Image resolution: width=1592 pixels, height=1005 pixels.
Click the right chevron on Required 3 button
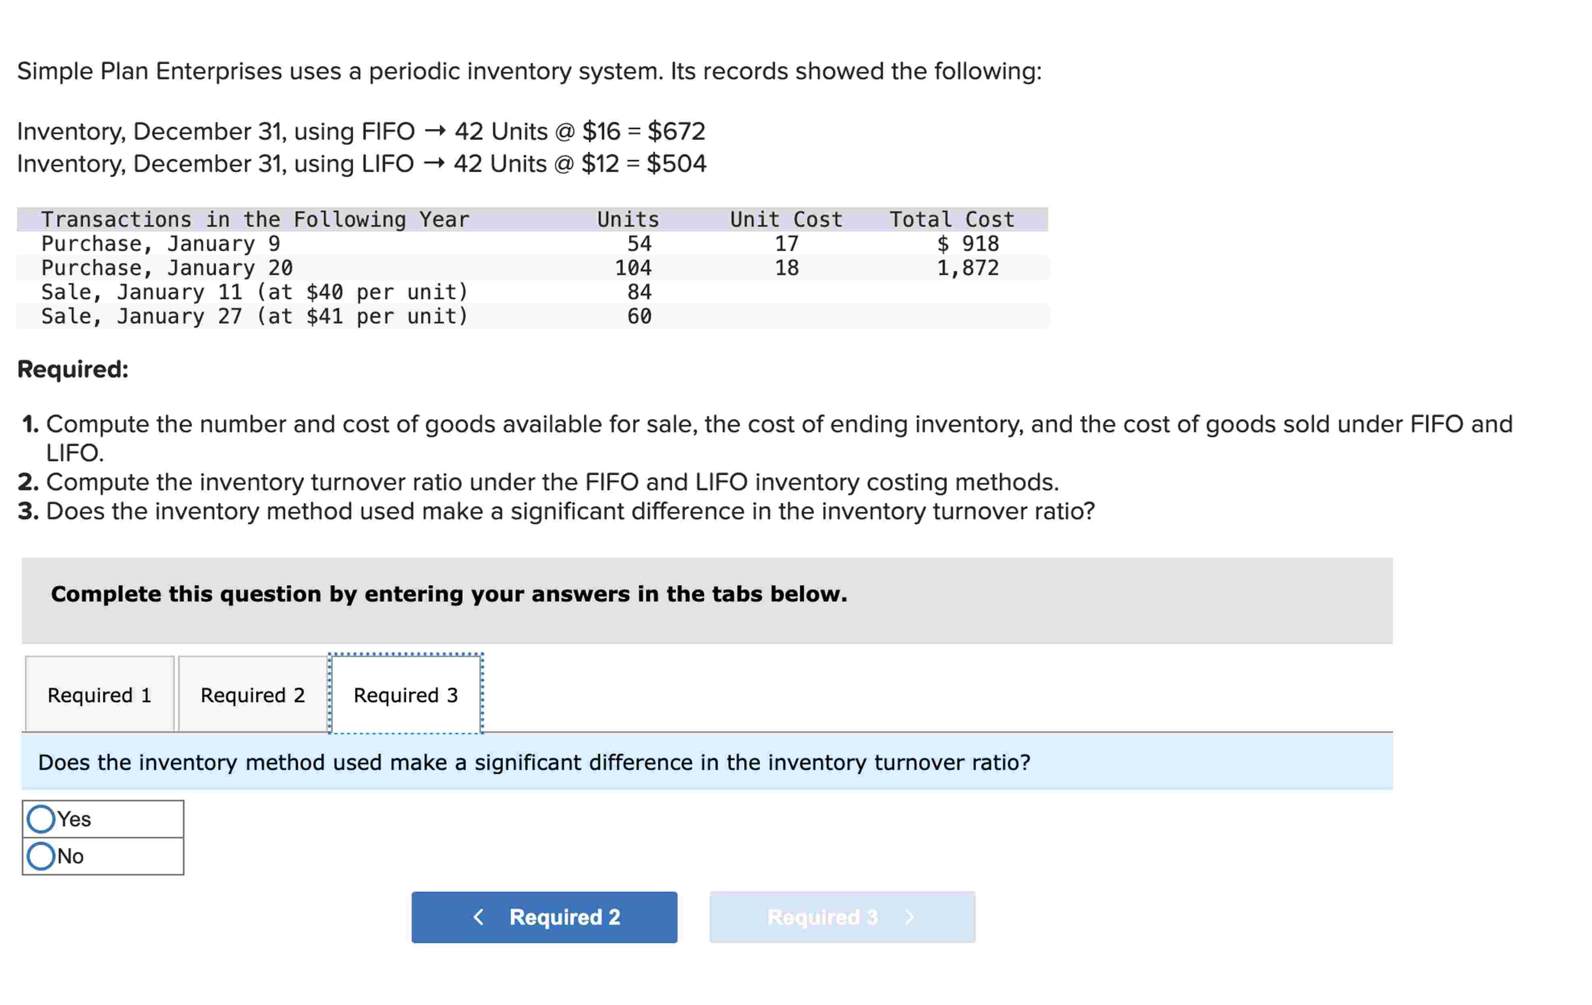[910, 917]
